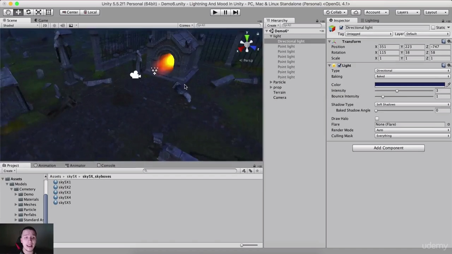Disable the Light component checkbox
452x254 pixels.
click(339, 66)
